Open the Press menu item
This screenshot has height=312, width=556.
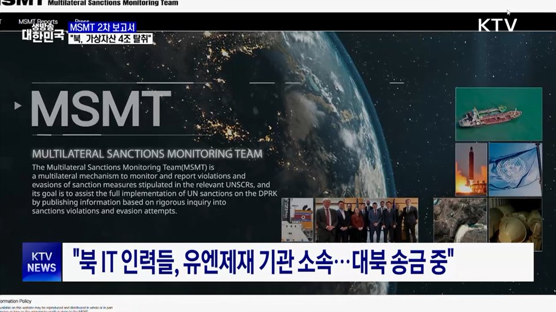click(82, 22)
